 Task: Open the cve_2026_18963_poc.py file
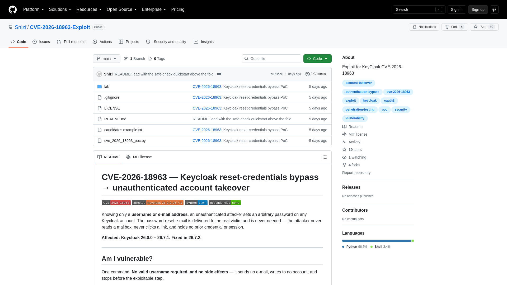125,141
